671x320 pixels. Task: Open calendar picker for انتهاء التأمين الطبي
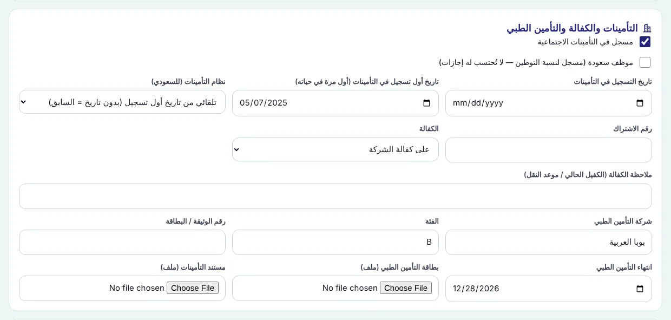[x=640, y=289]
